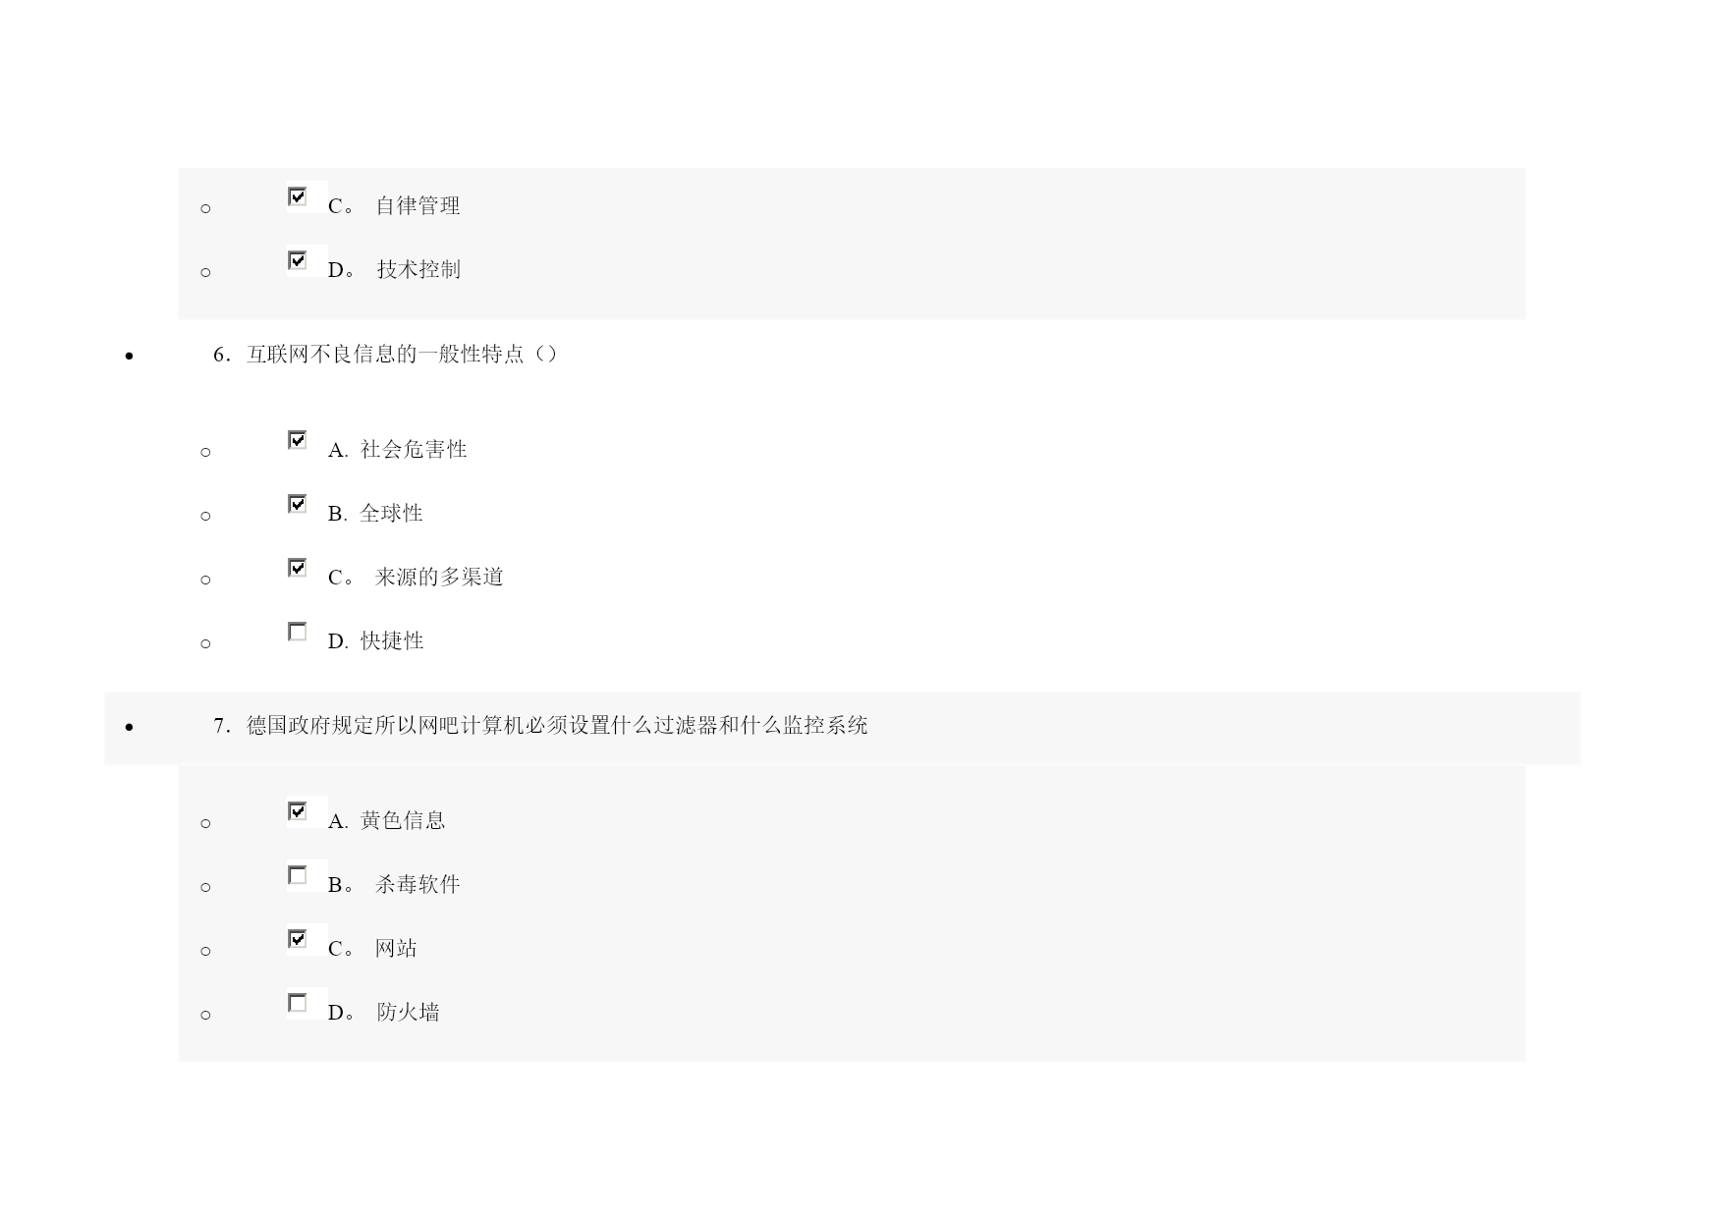Uncheck option D 技术控制 checkbox
This screenshot has height=1219, width=1723.
click(298, 260)
